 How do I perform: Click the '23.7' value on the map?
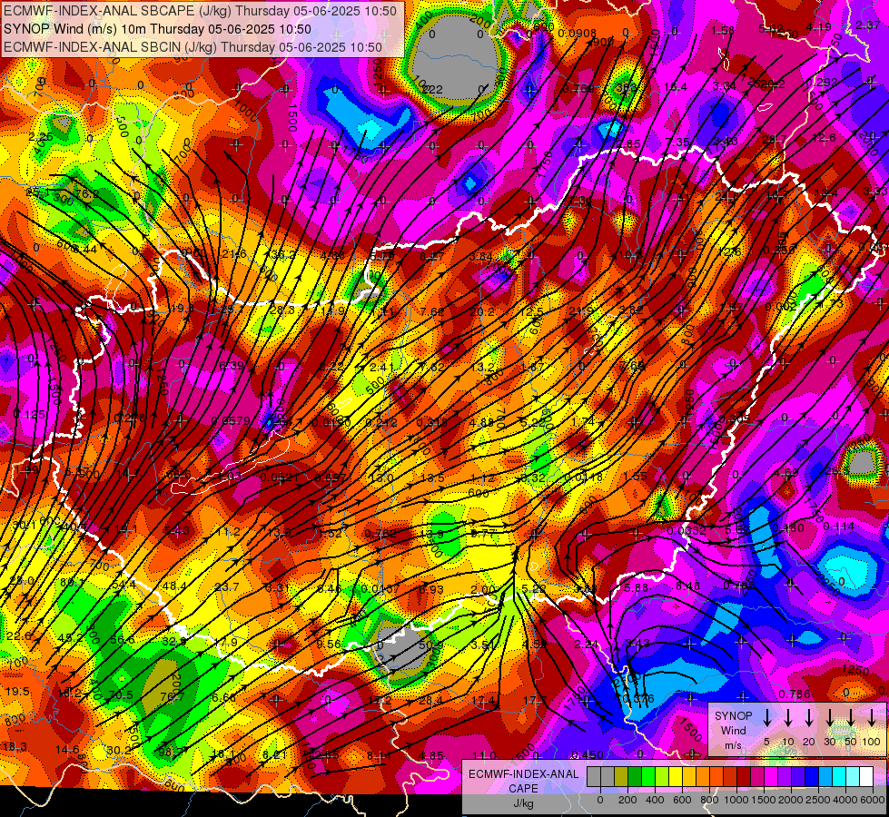[227, 586]
